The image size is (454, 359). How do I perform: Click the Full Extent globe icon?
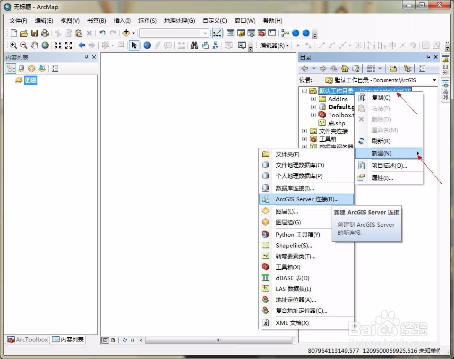pyautogui.click(x=45, y=45)
